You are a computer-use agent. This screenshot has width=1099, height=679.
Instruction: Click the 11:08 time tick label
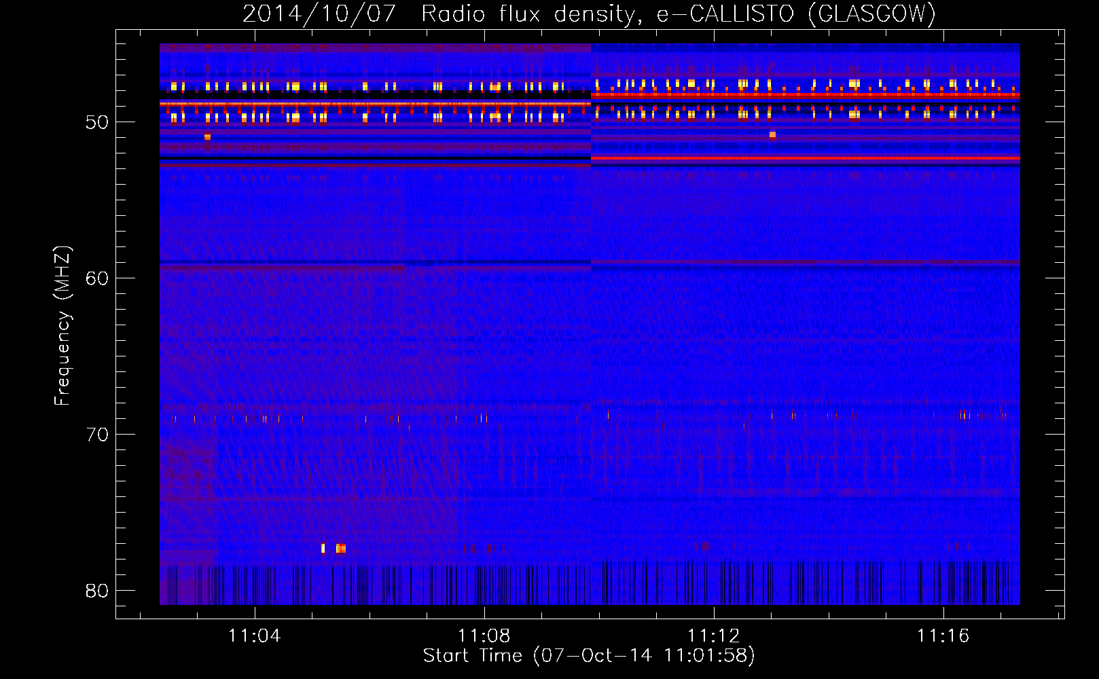coord(484,636)
